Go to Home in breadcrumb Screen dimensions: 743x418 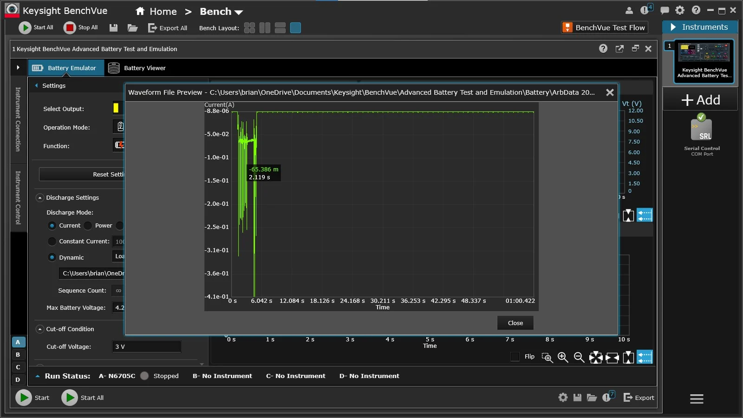click(x=156, y=12)
